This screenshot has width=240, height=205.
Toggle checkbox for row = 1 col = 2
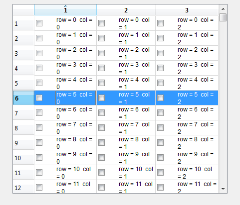[x=160, y=38]
